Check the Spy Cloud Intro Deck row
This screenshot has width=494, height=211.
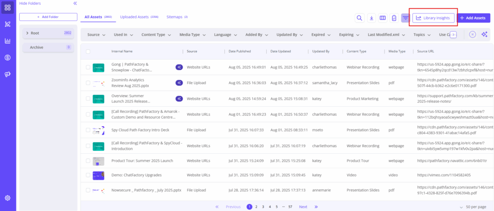88,130
